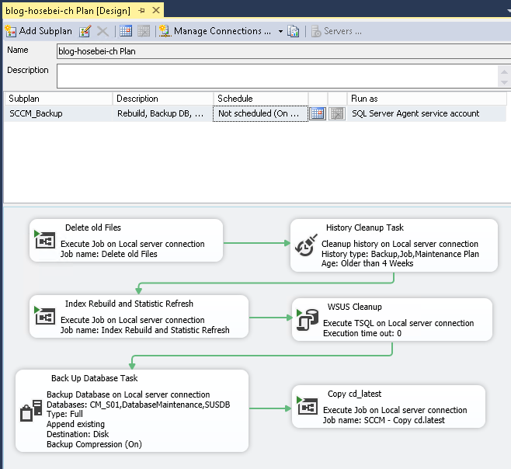Open the schedule calendar icon in SCCM_Backup row
The image size is (511, 469).
pos(318,113)
